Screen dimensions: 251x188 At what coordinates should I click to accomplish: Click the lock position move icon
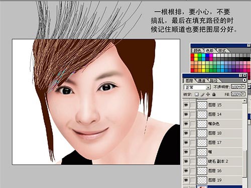click(208, 94)
